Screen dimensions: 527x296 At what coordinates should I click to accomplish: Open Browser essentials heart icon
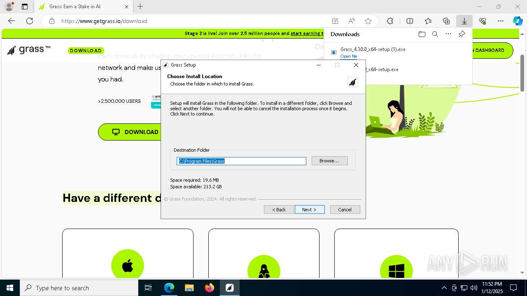(x=483, y=21)
